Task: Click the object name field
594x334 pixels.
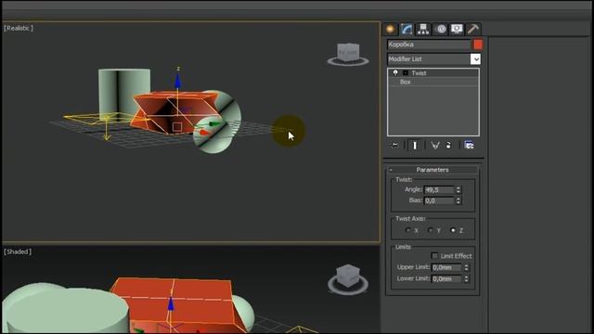Action: [429, 45]
